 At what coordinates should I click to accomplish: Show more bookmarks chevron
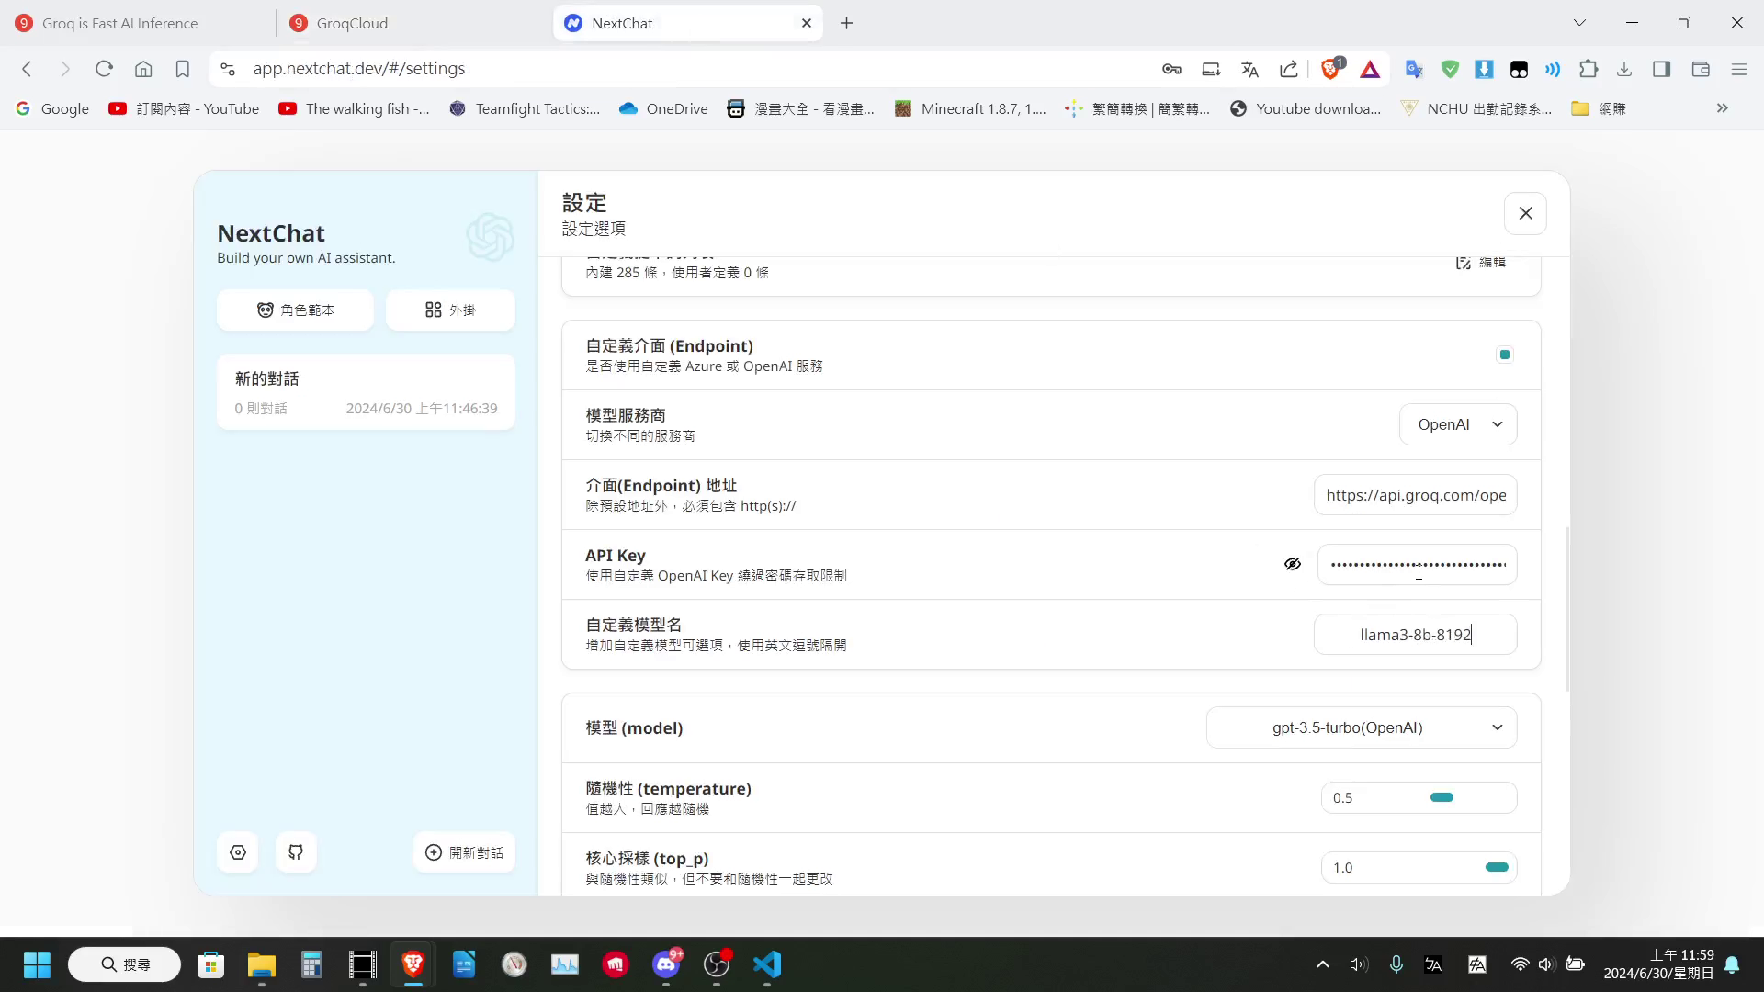pyautogui.click(x=1723, y=108)
